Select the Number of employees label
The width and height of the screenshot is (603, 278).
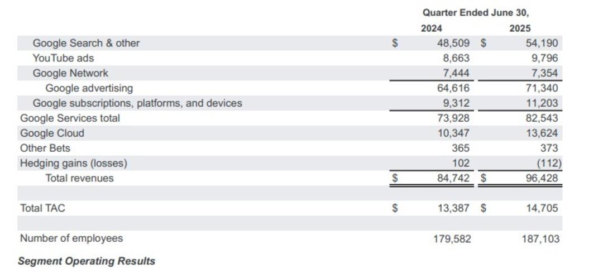[71, 238]
